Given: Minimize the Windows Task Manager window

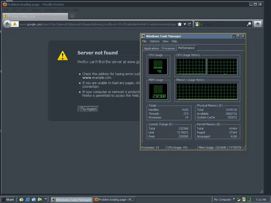Looking at the screenshot, I should coord(234,36).
